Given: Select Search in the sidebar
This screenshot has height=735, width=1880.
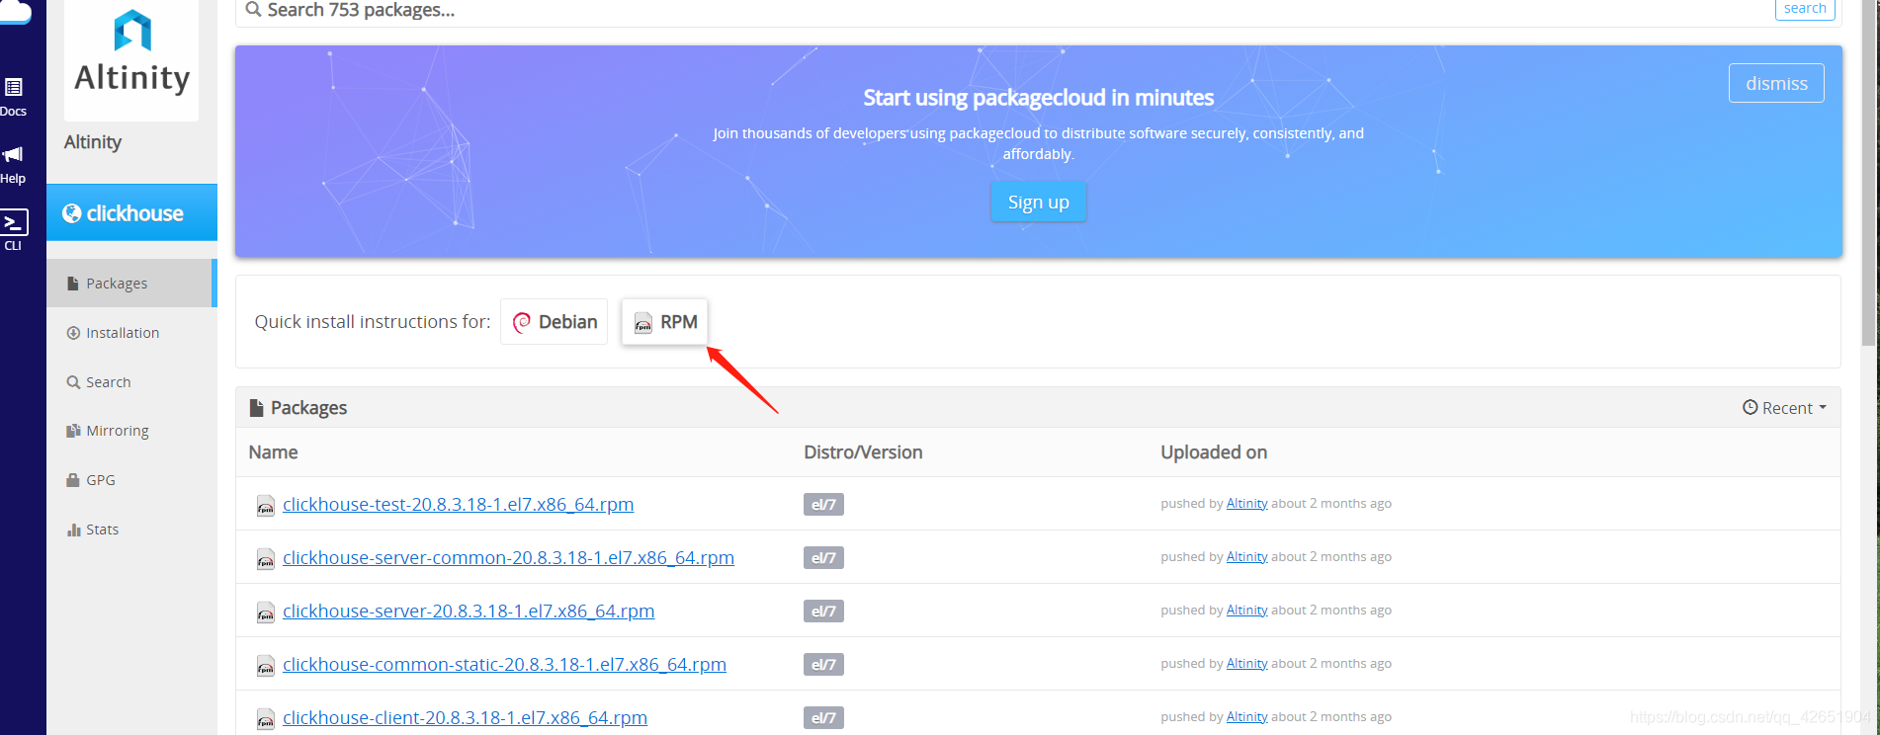Looking at the screenshot, I should [131, 382].
